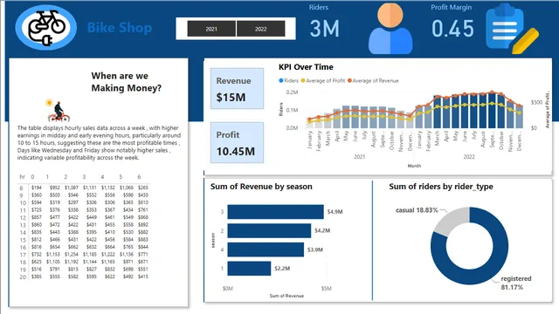Select the January 2021 bar in the KPI chart
Viewport: 559px width, 314px height.
coord(309,123)
